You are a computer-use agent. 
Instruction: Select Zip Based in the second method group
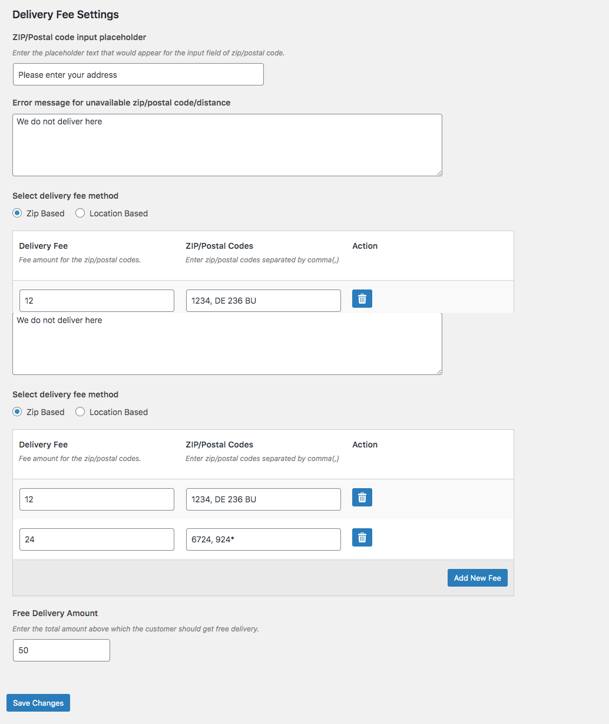click(x=18, y=412)
